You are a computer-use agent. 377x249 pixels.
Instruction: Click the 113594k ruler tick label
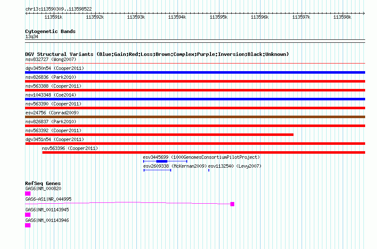point(177,17)
